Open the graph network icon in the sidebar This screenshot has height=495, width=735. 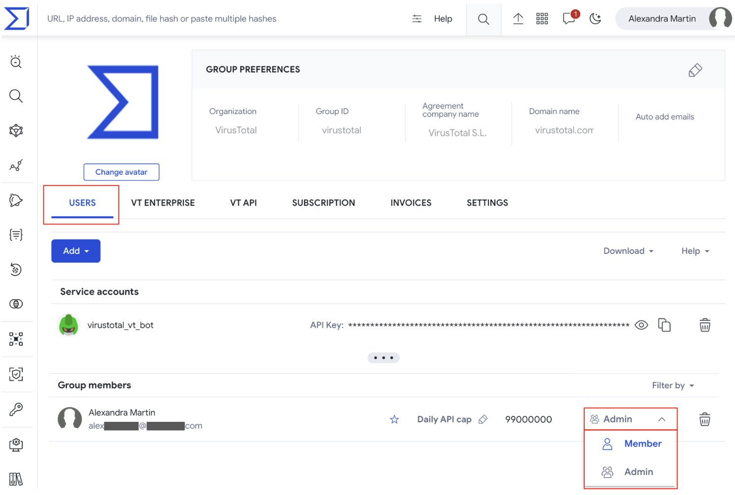click(x=16, y=131)
